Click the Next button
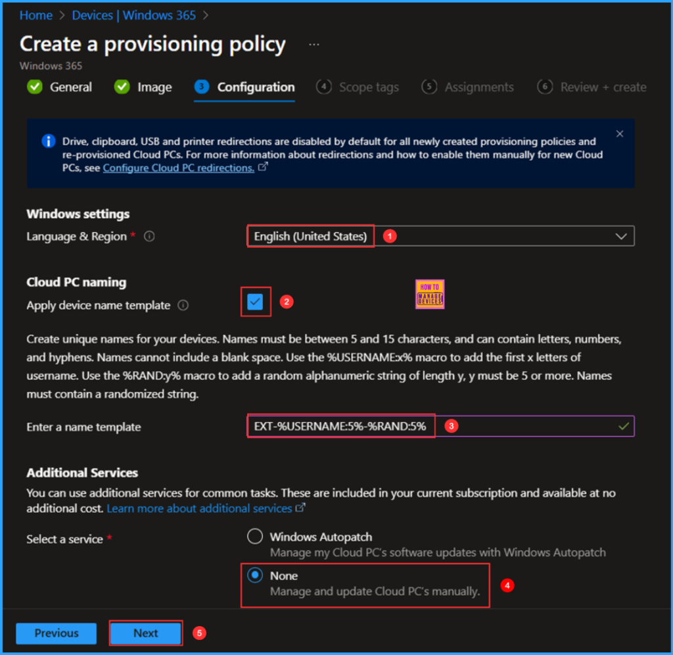This screenshot has height=655, width=673. [145, 633]
